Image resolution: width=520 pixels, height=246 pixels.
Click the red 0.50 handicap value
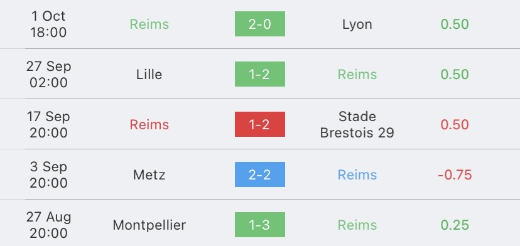(455, 125)
